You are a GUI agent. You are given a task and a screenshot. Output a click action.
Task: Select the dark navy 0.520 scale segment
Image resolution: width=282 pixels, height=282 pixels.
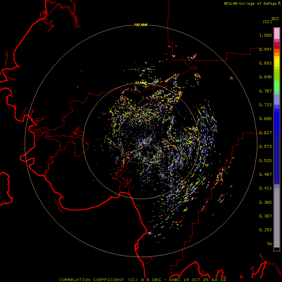click(x=277, y=160)
